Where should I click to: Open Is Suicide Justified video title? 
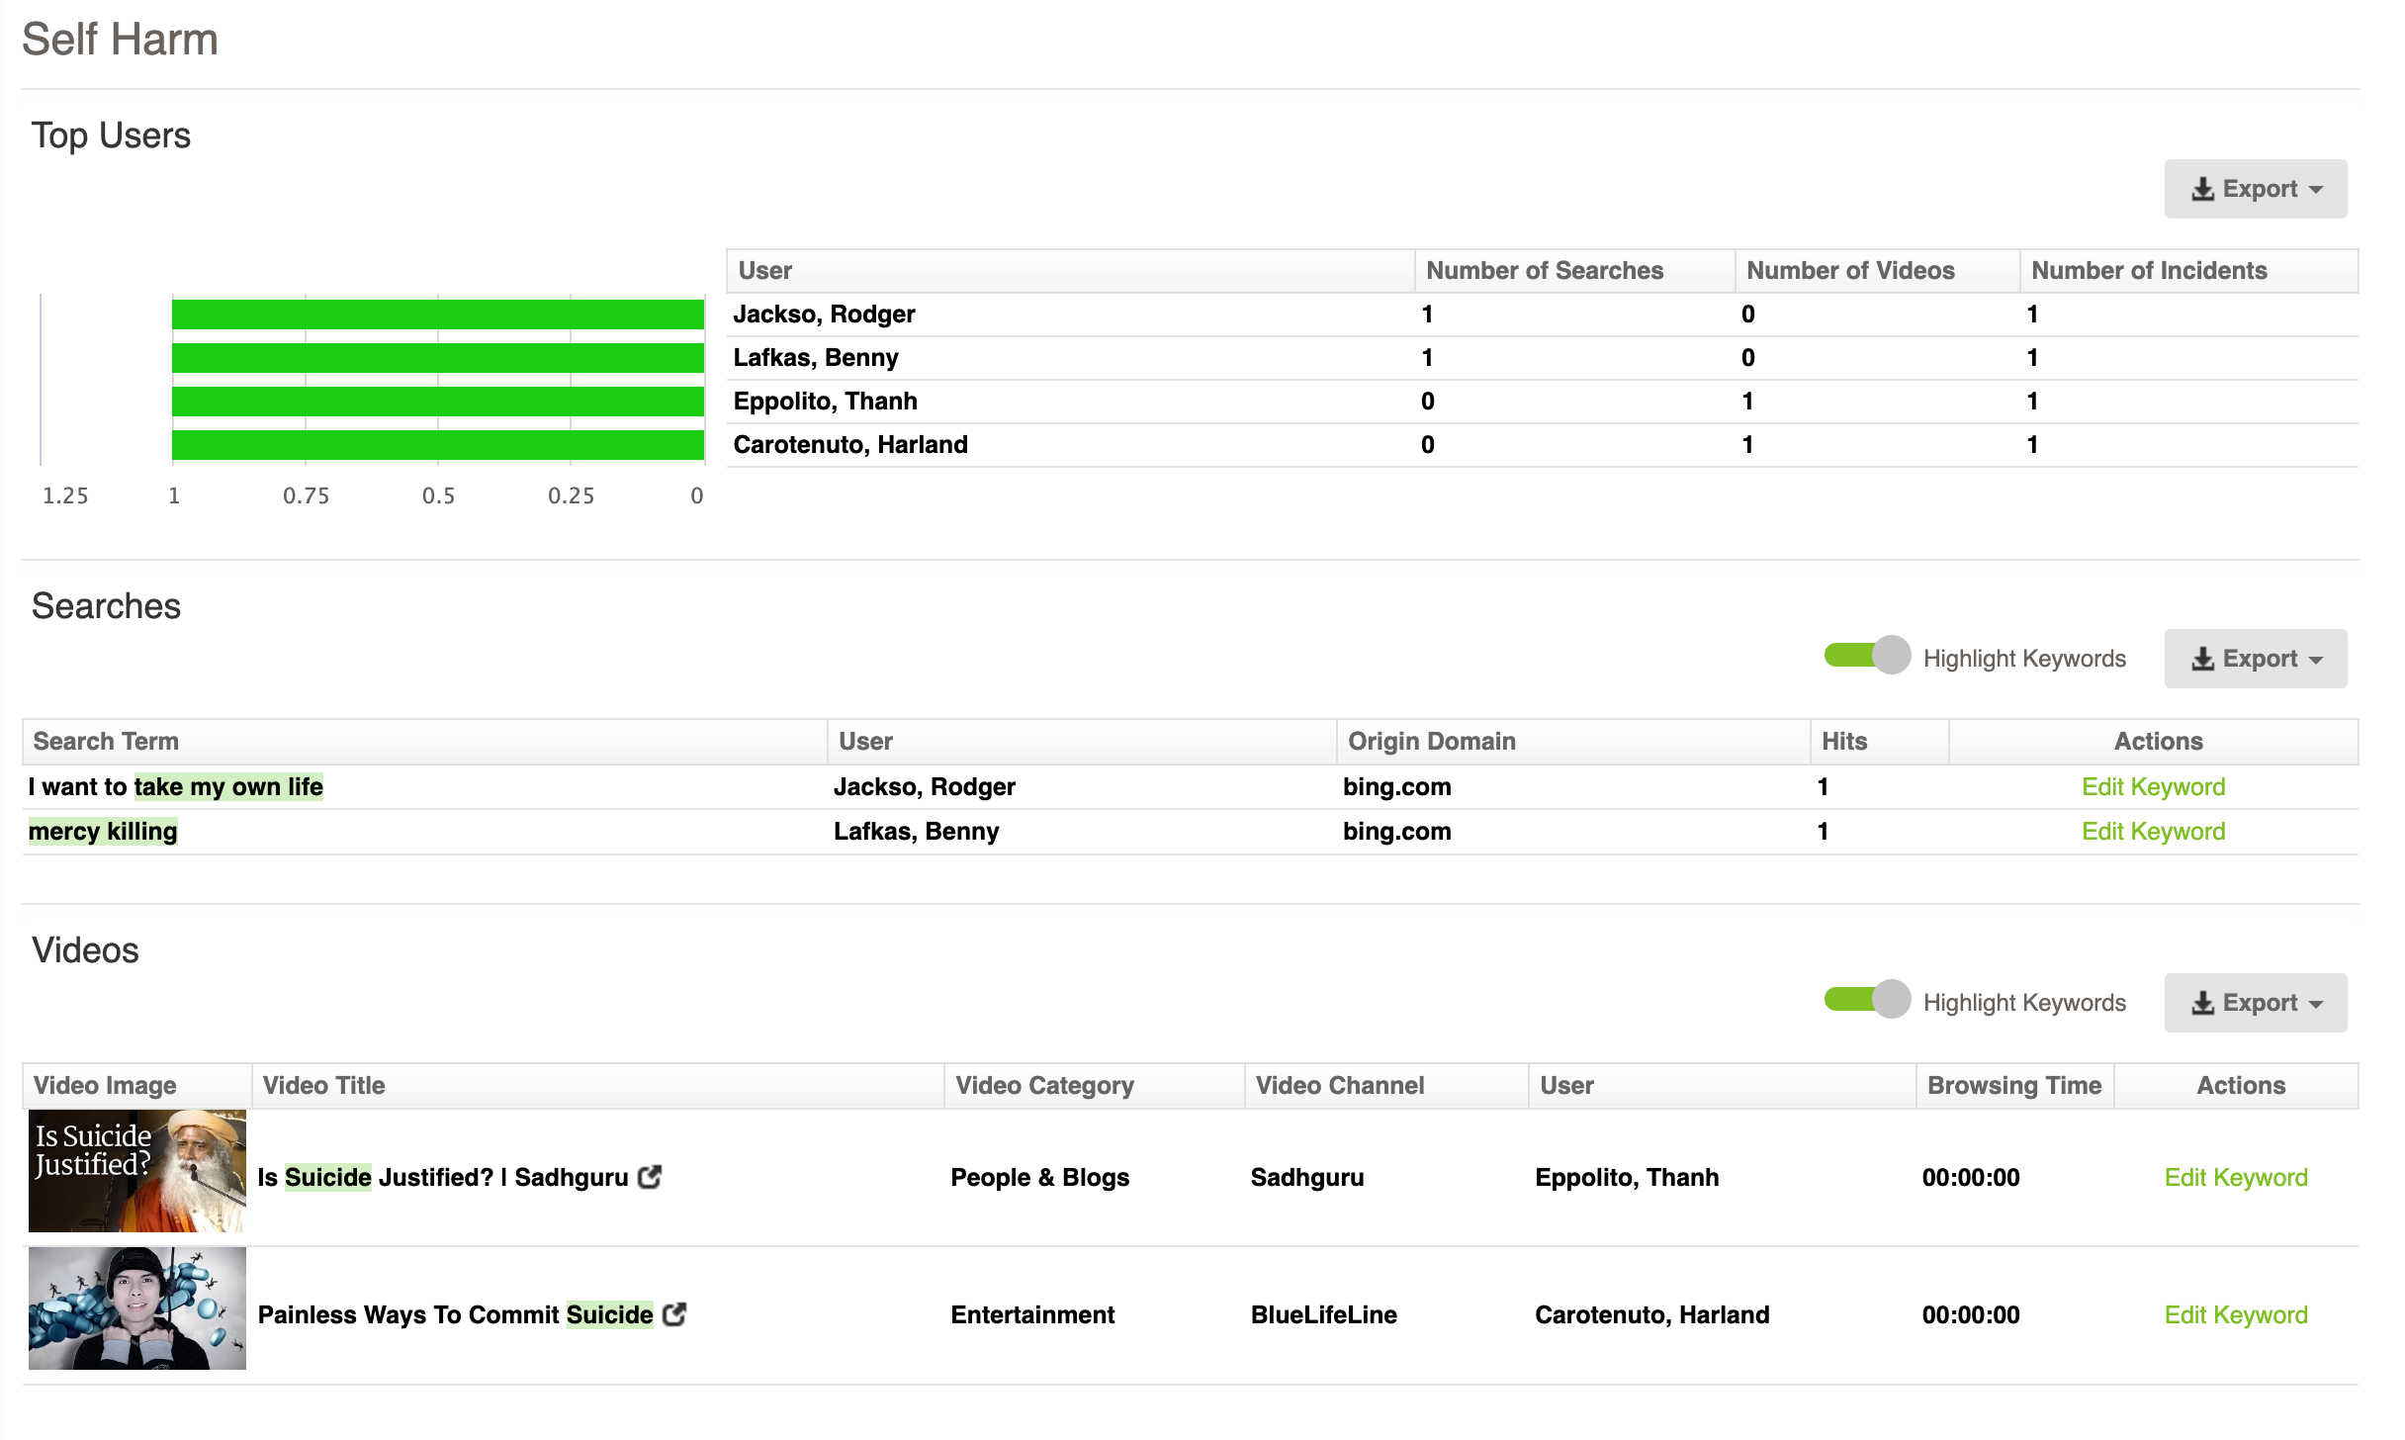tap(442, 1178)
